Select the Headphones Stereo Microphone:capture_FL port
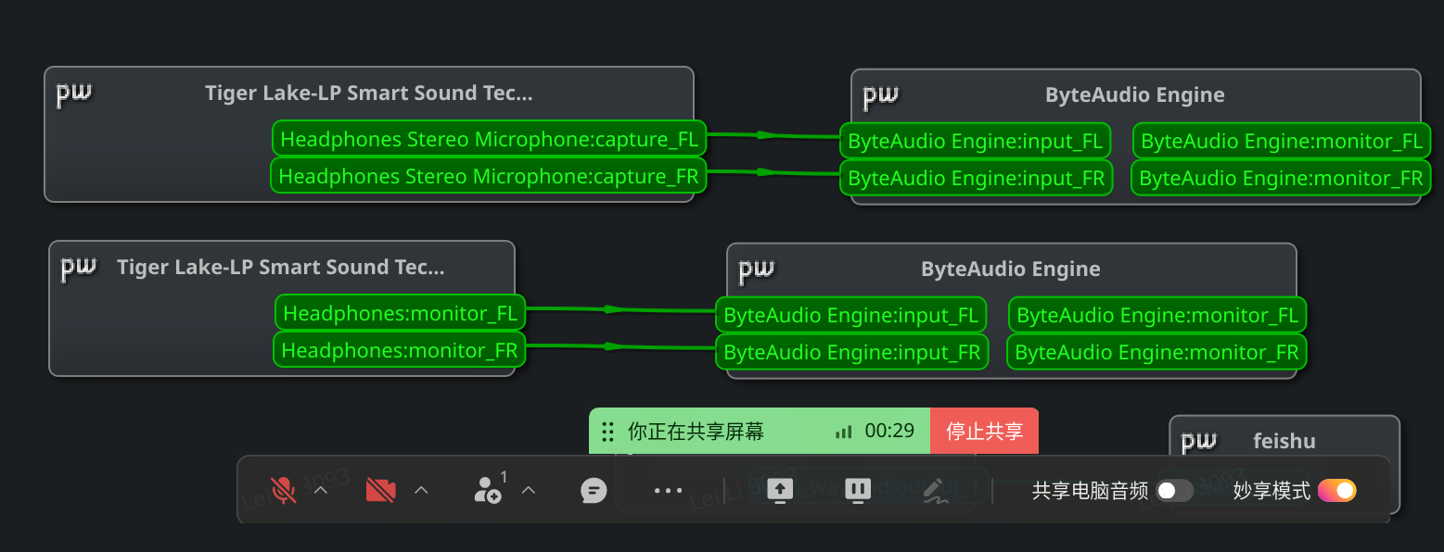The width and height of the screenshot is (1444, 552). tap(489, 139)
